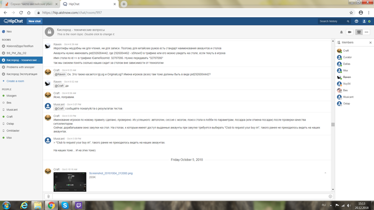Close the Members panel
Image resolution: width=374 pixels, height=210 pixels.
370,43
